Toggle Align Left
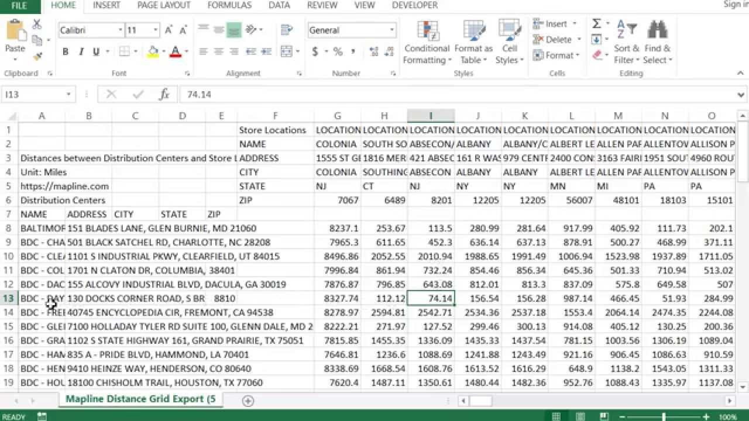 [x=204, y=51]
